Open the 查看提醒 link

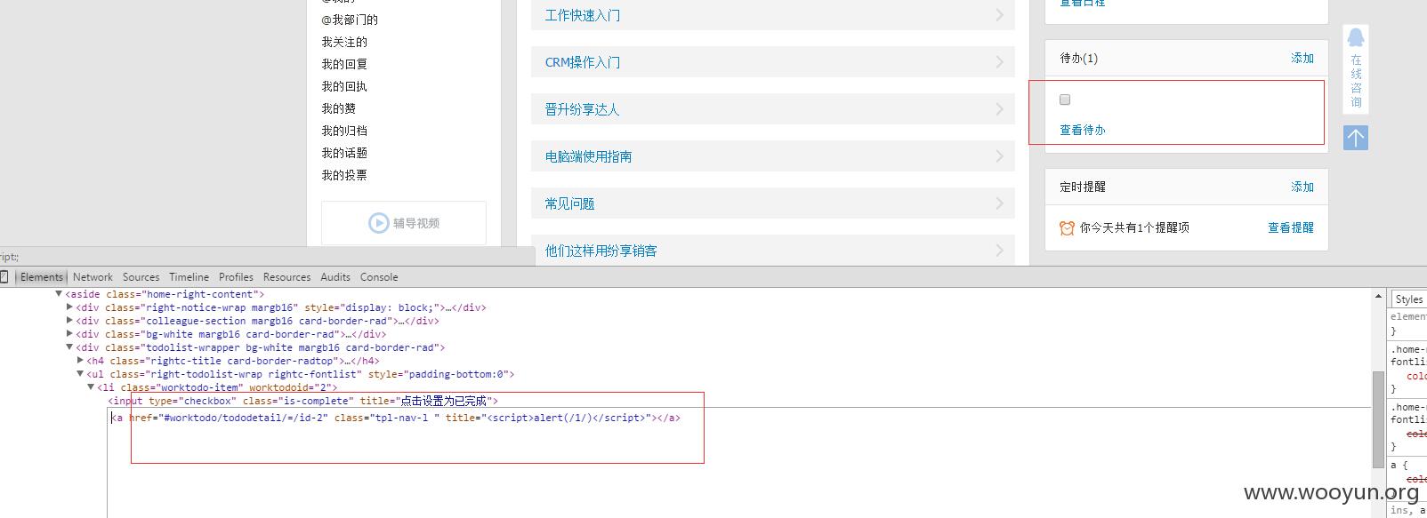tap(1291, 227)
